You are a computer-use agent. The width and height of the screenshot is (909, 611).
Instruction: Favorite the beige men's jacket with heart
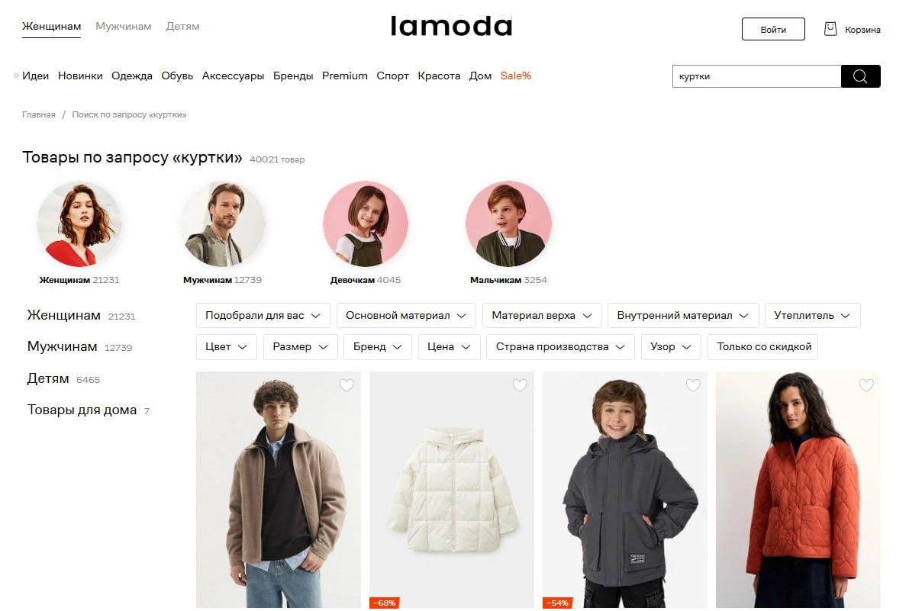347,385
